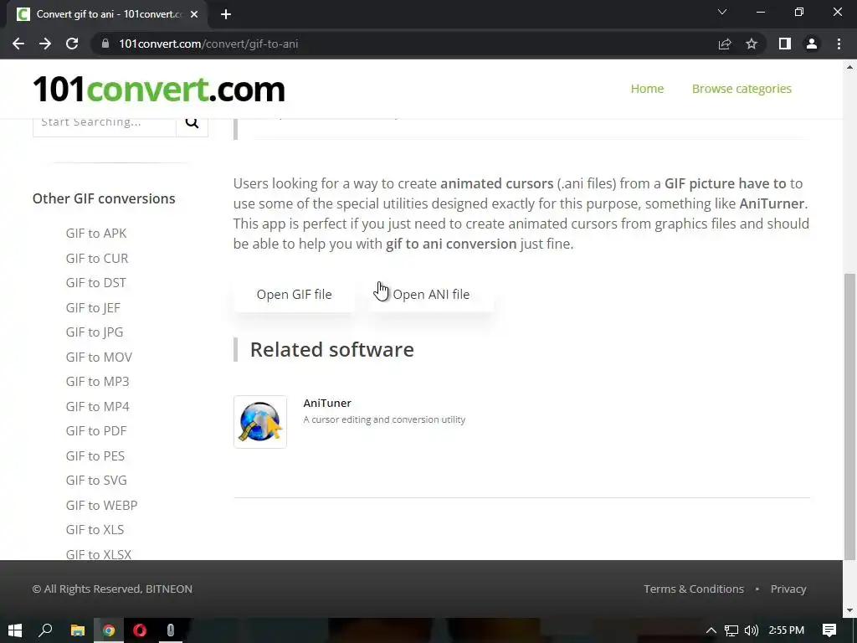Screen dimensions: 857x643
Task: Open the GIF to DST conversion link
Action: coord(95,283)
